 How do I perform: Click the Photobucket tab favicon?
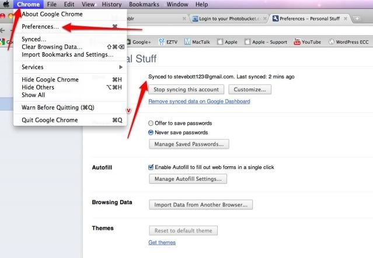pos(195,19)
